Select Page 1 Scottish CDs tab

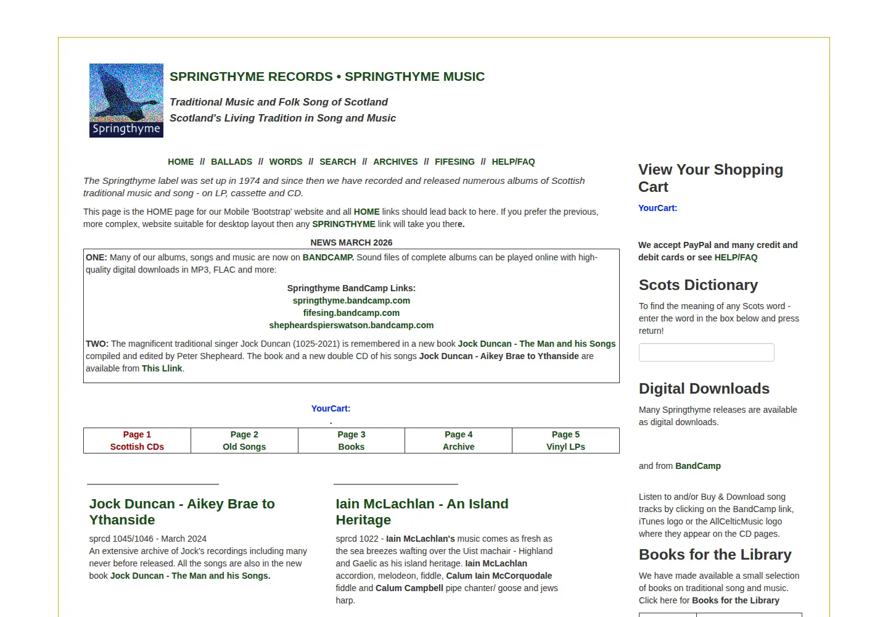(x=137, y=441)
